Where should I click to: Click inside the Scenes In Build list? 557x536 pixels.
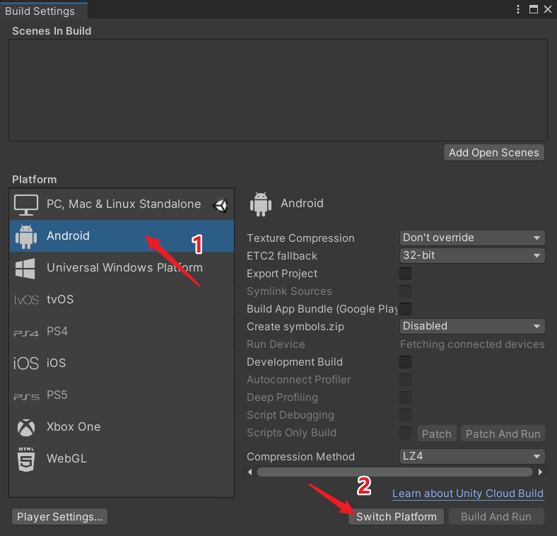click(278, 90)
